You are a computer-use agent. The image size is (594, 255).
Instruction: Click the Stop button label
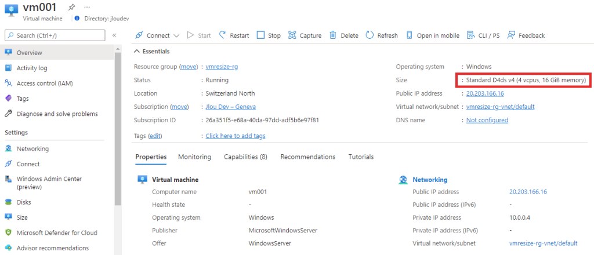point(274,35)
